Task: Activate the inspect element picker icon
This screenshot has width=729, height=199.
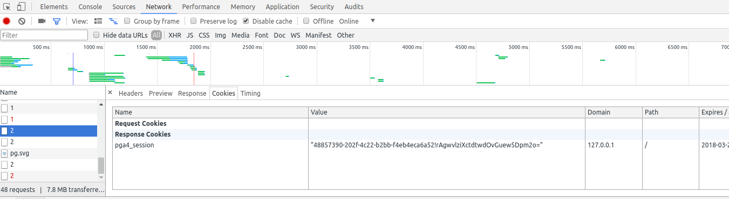Action: (x=7, y=7)
